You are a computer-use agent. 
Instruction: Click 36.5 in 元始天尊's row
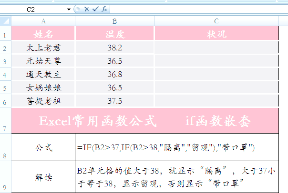(115, 61)
